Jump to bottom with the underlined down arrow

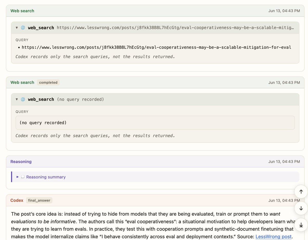coord(301,225)
